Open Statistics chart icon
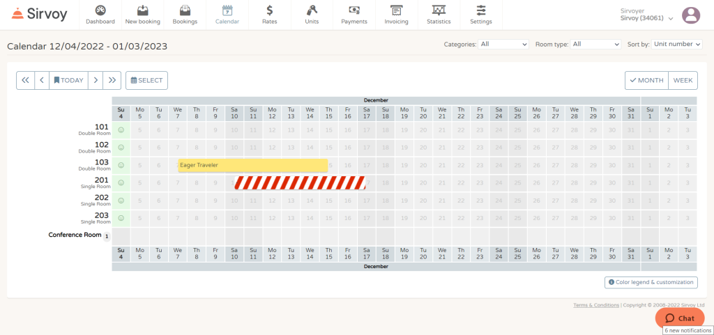Viewport: 714px width, 335px height. (439, 10)
